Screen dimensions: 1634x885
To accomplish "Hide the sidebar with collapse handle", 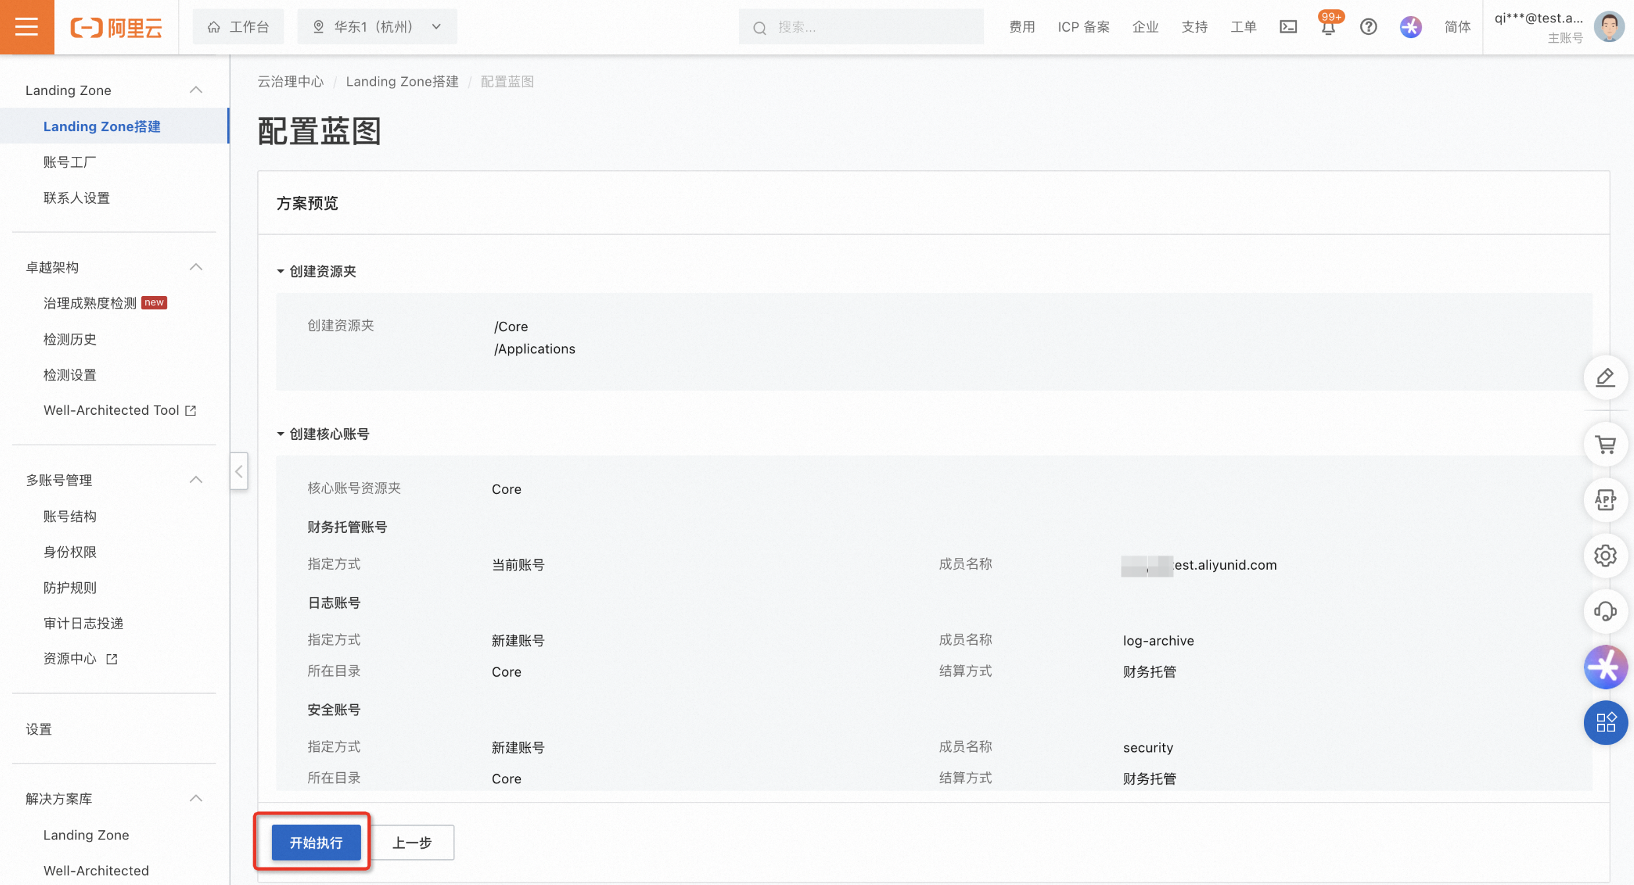I will point(239,471).
